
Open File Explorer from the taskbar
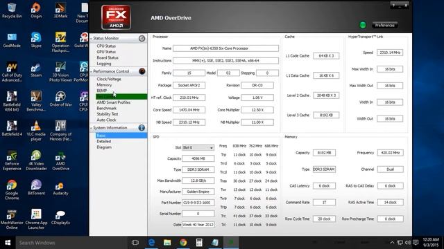point(167,243)
